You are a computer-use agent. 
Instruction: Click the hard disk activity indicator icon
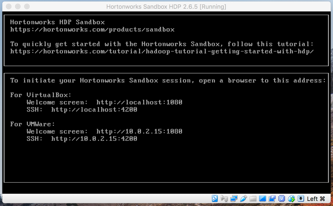(x=215, y=199)
